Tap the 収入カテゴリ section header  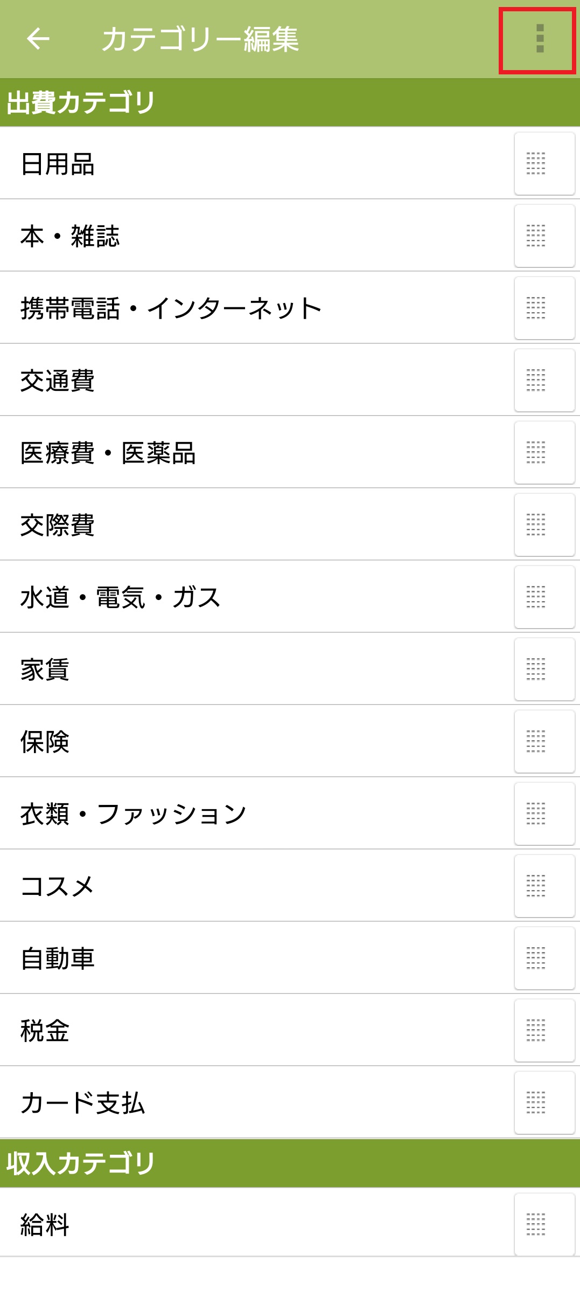pos(81,1163)
